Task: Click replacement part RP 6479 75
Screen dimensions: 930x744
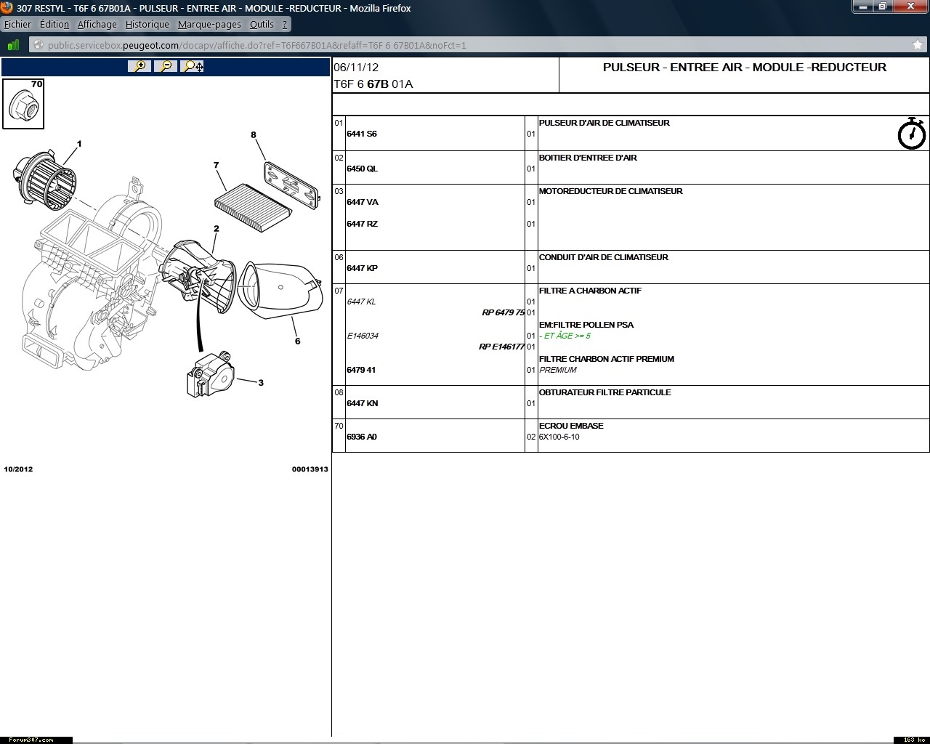Action: pyautogui.click(x=503, y=312)
